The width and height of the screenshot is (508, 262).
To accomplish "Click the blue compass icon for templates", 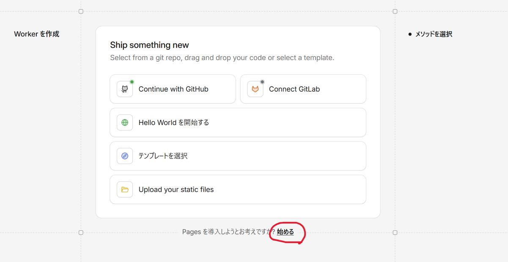I will pos(124,156).
